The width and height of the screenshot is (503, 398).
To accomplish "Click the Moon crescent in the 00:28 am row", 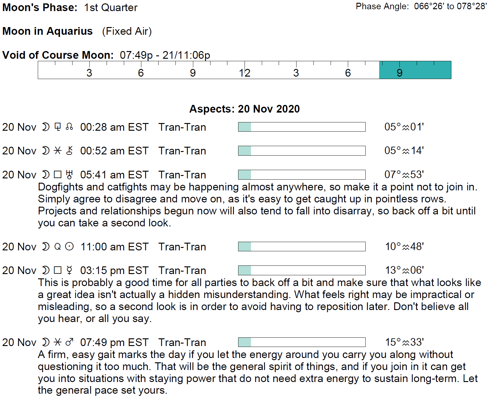I will [x=45, y=127].
